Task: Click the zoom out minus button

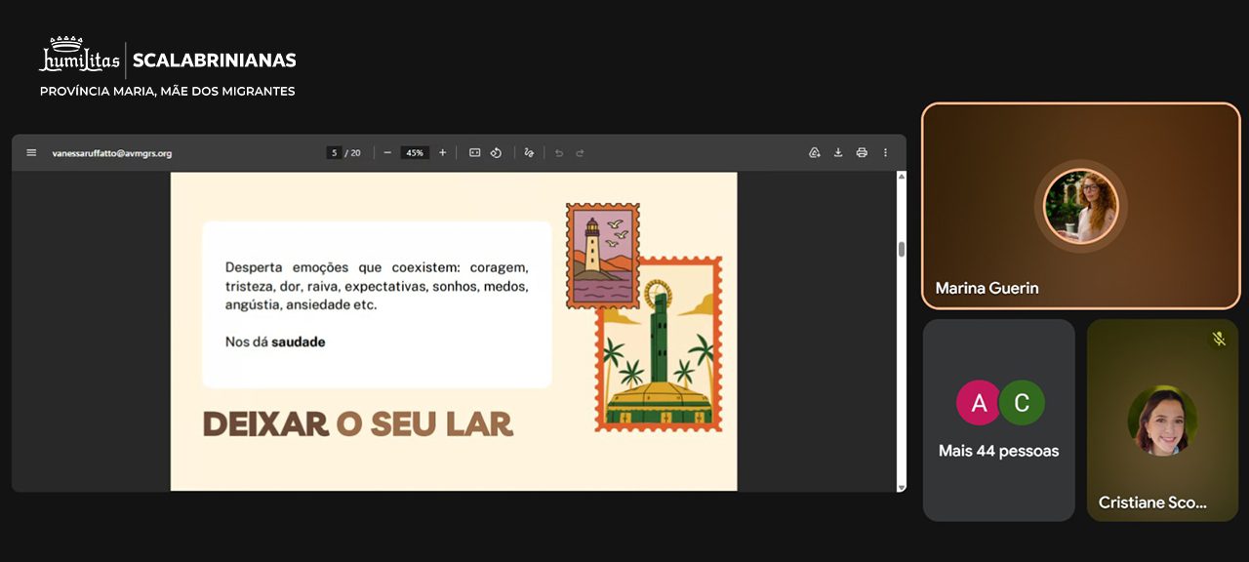Action: tap(387, 153)
